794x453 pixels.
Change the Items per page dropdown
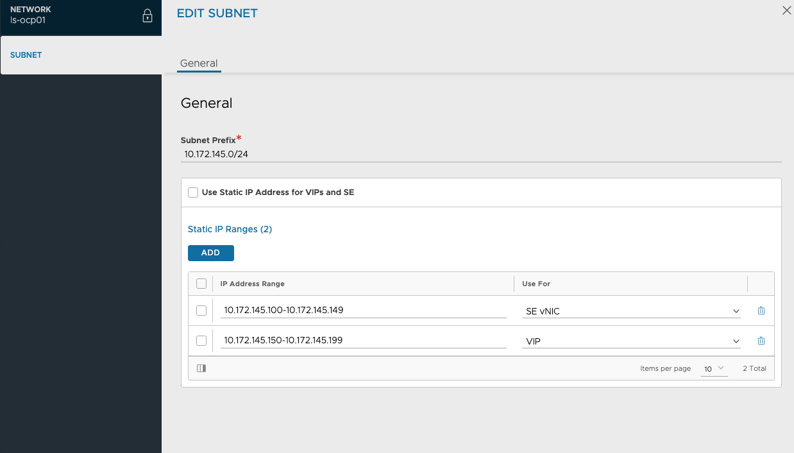click(x=714, y=369)
